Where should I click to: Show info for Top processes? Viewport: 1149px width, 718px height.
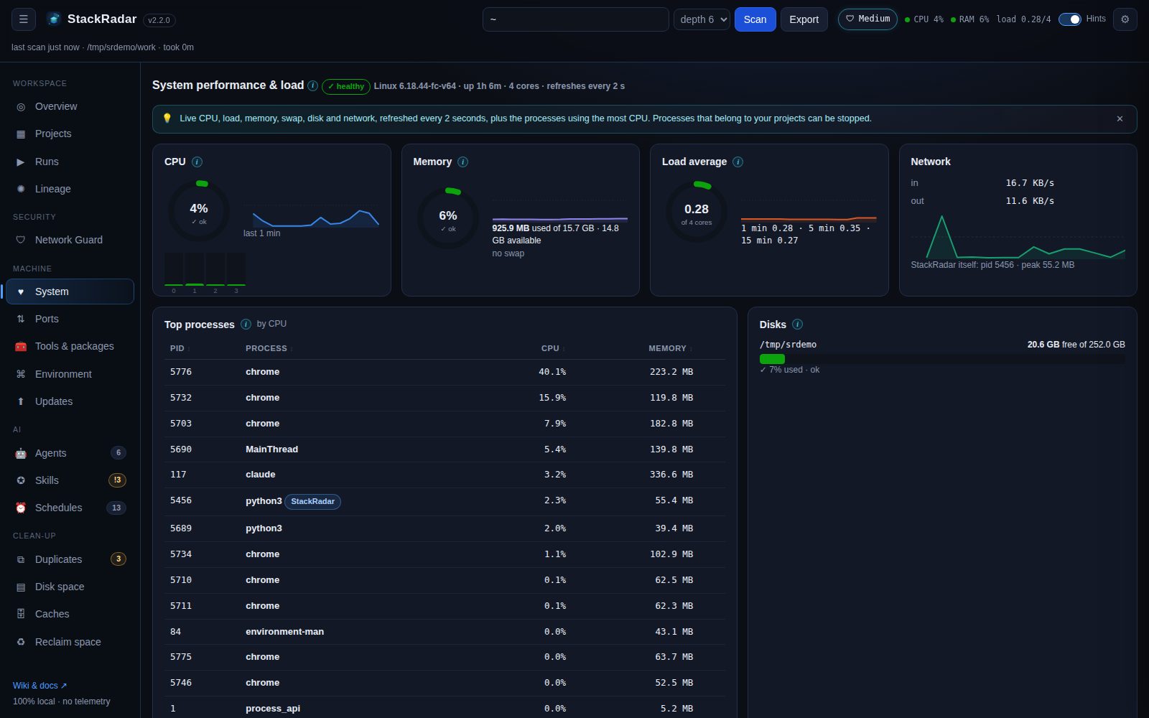click(x=246, y=324)
